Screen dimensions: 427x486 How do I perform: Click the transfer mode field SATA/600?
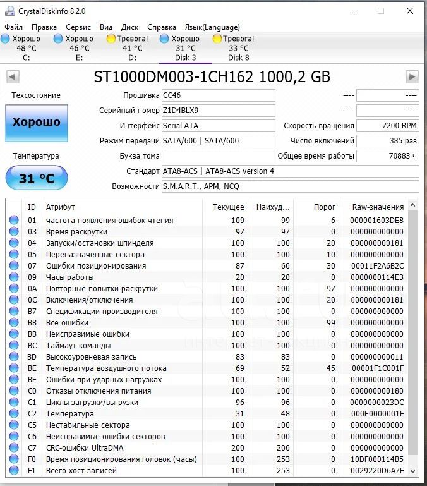coord(218,141)
